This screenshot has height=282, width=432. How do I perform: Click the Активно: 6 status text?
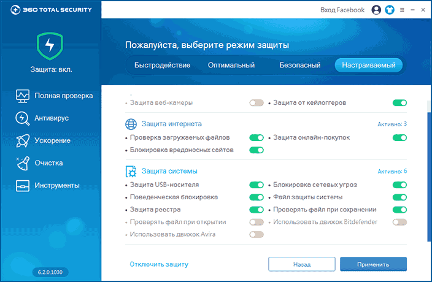[x=392, y=172]
